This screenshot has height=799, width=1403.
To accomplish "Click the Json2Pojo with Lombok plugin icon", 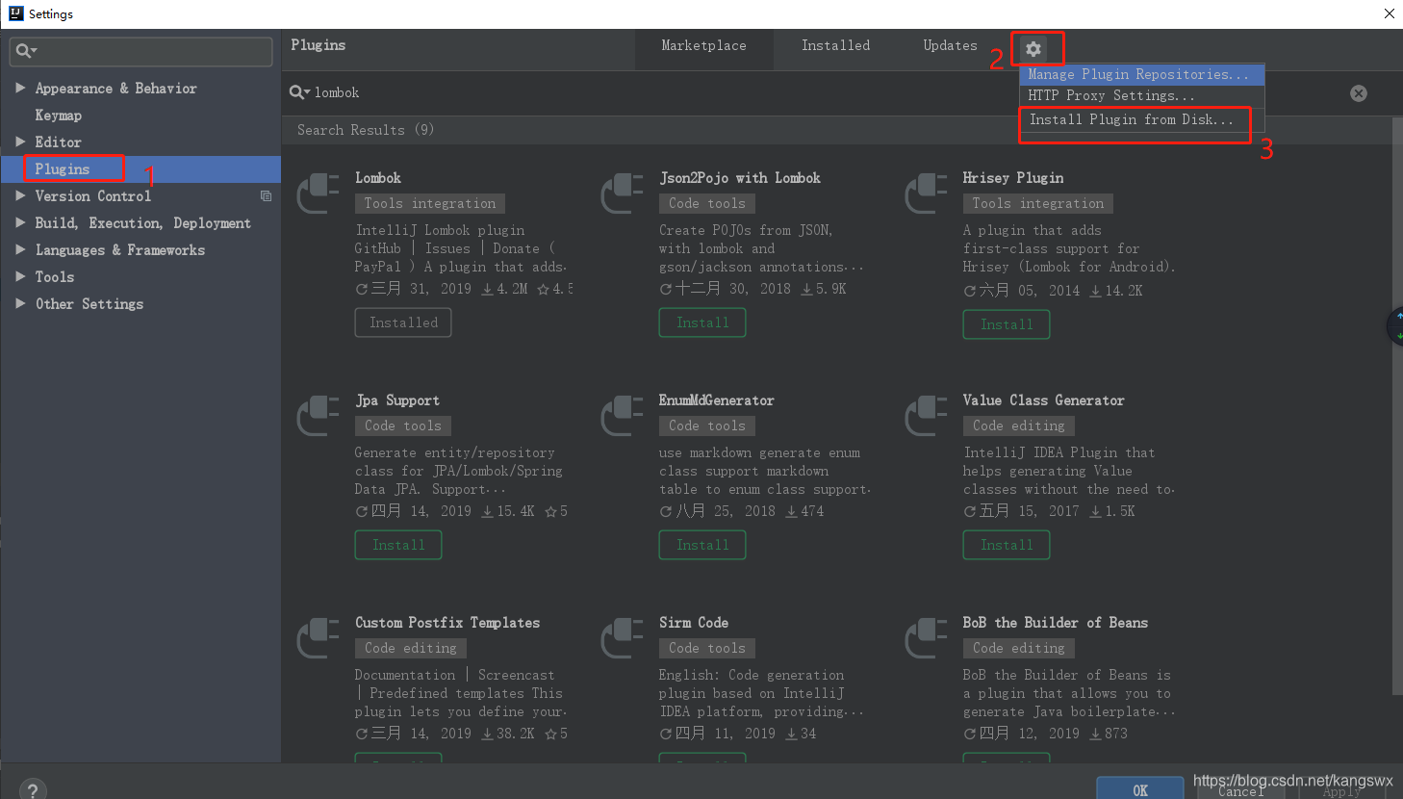I will coord(623,193).
